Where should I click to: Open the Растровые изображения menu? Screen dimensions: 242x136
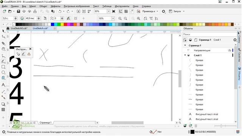point(77,6)
